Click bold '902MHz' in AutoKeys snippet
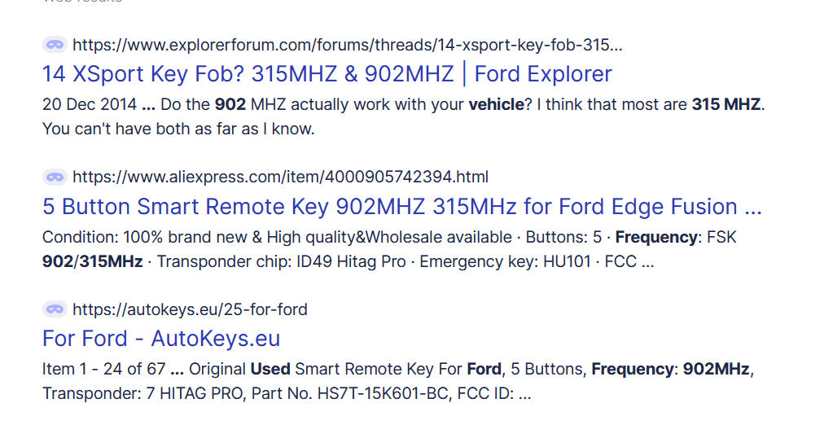The image size is (824, 425). tap(716, 370)
